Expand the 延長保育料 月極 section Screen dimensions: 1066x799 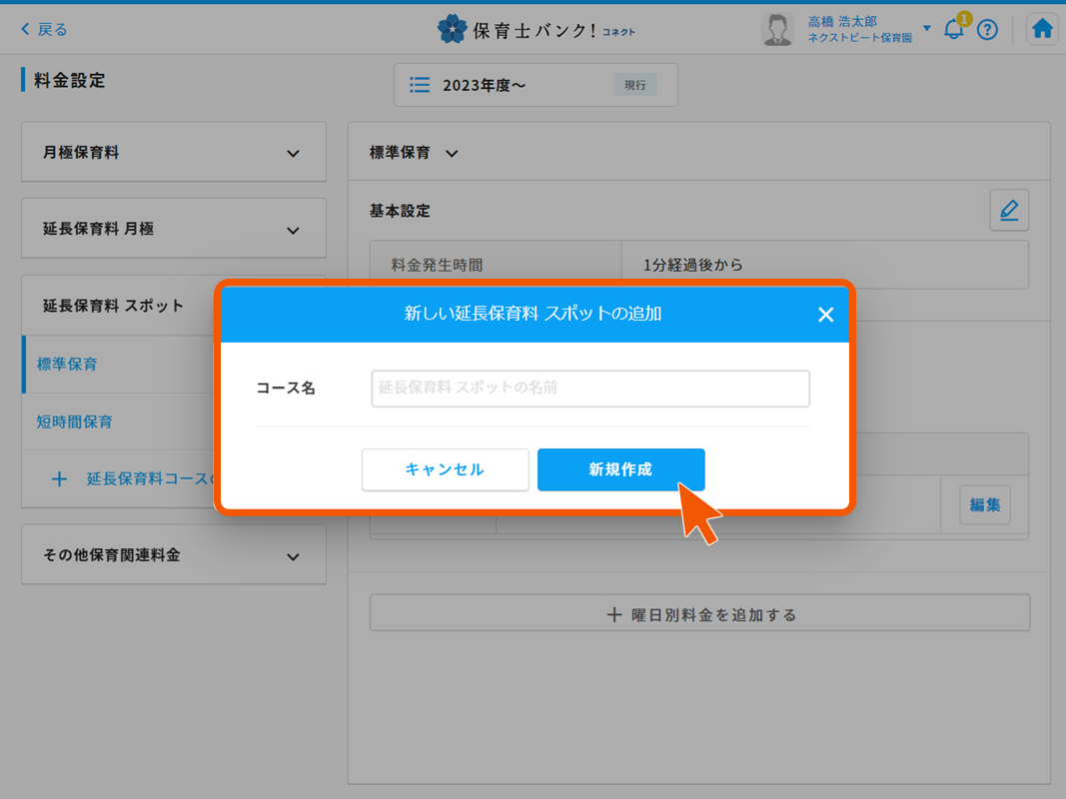(173, 227)
